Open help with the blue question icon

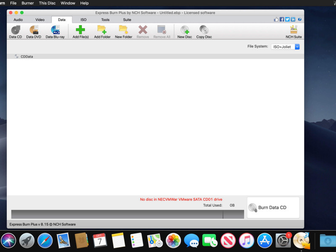(x=299, y=19)
